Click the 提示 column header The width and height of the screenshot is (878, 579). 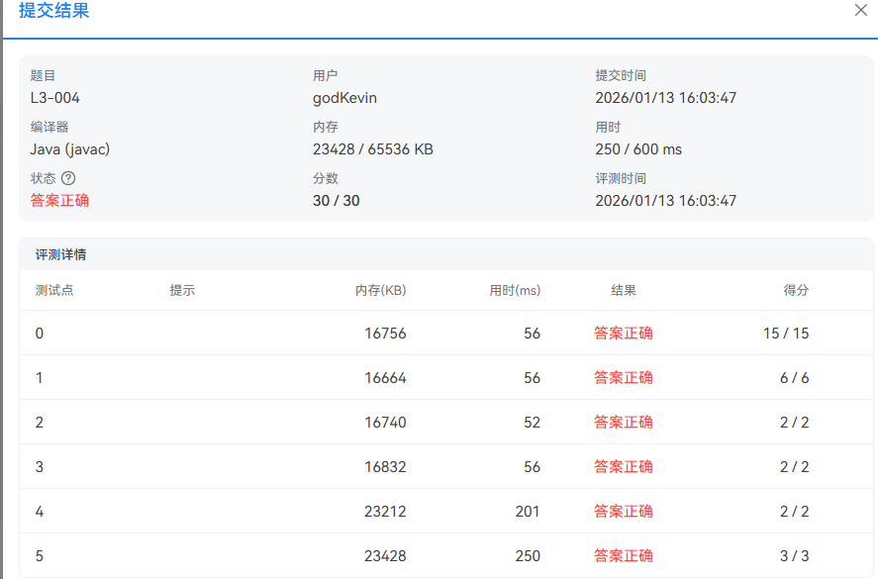182,290
